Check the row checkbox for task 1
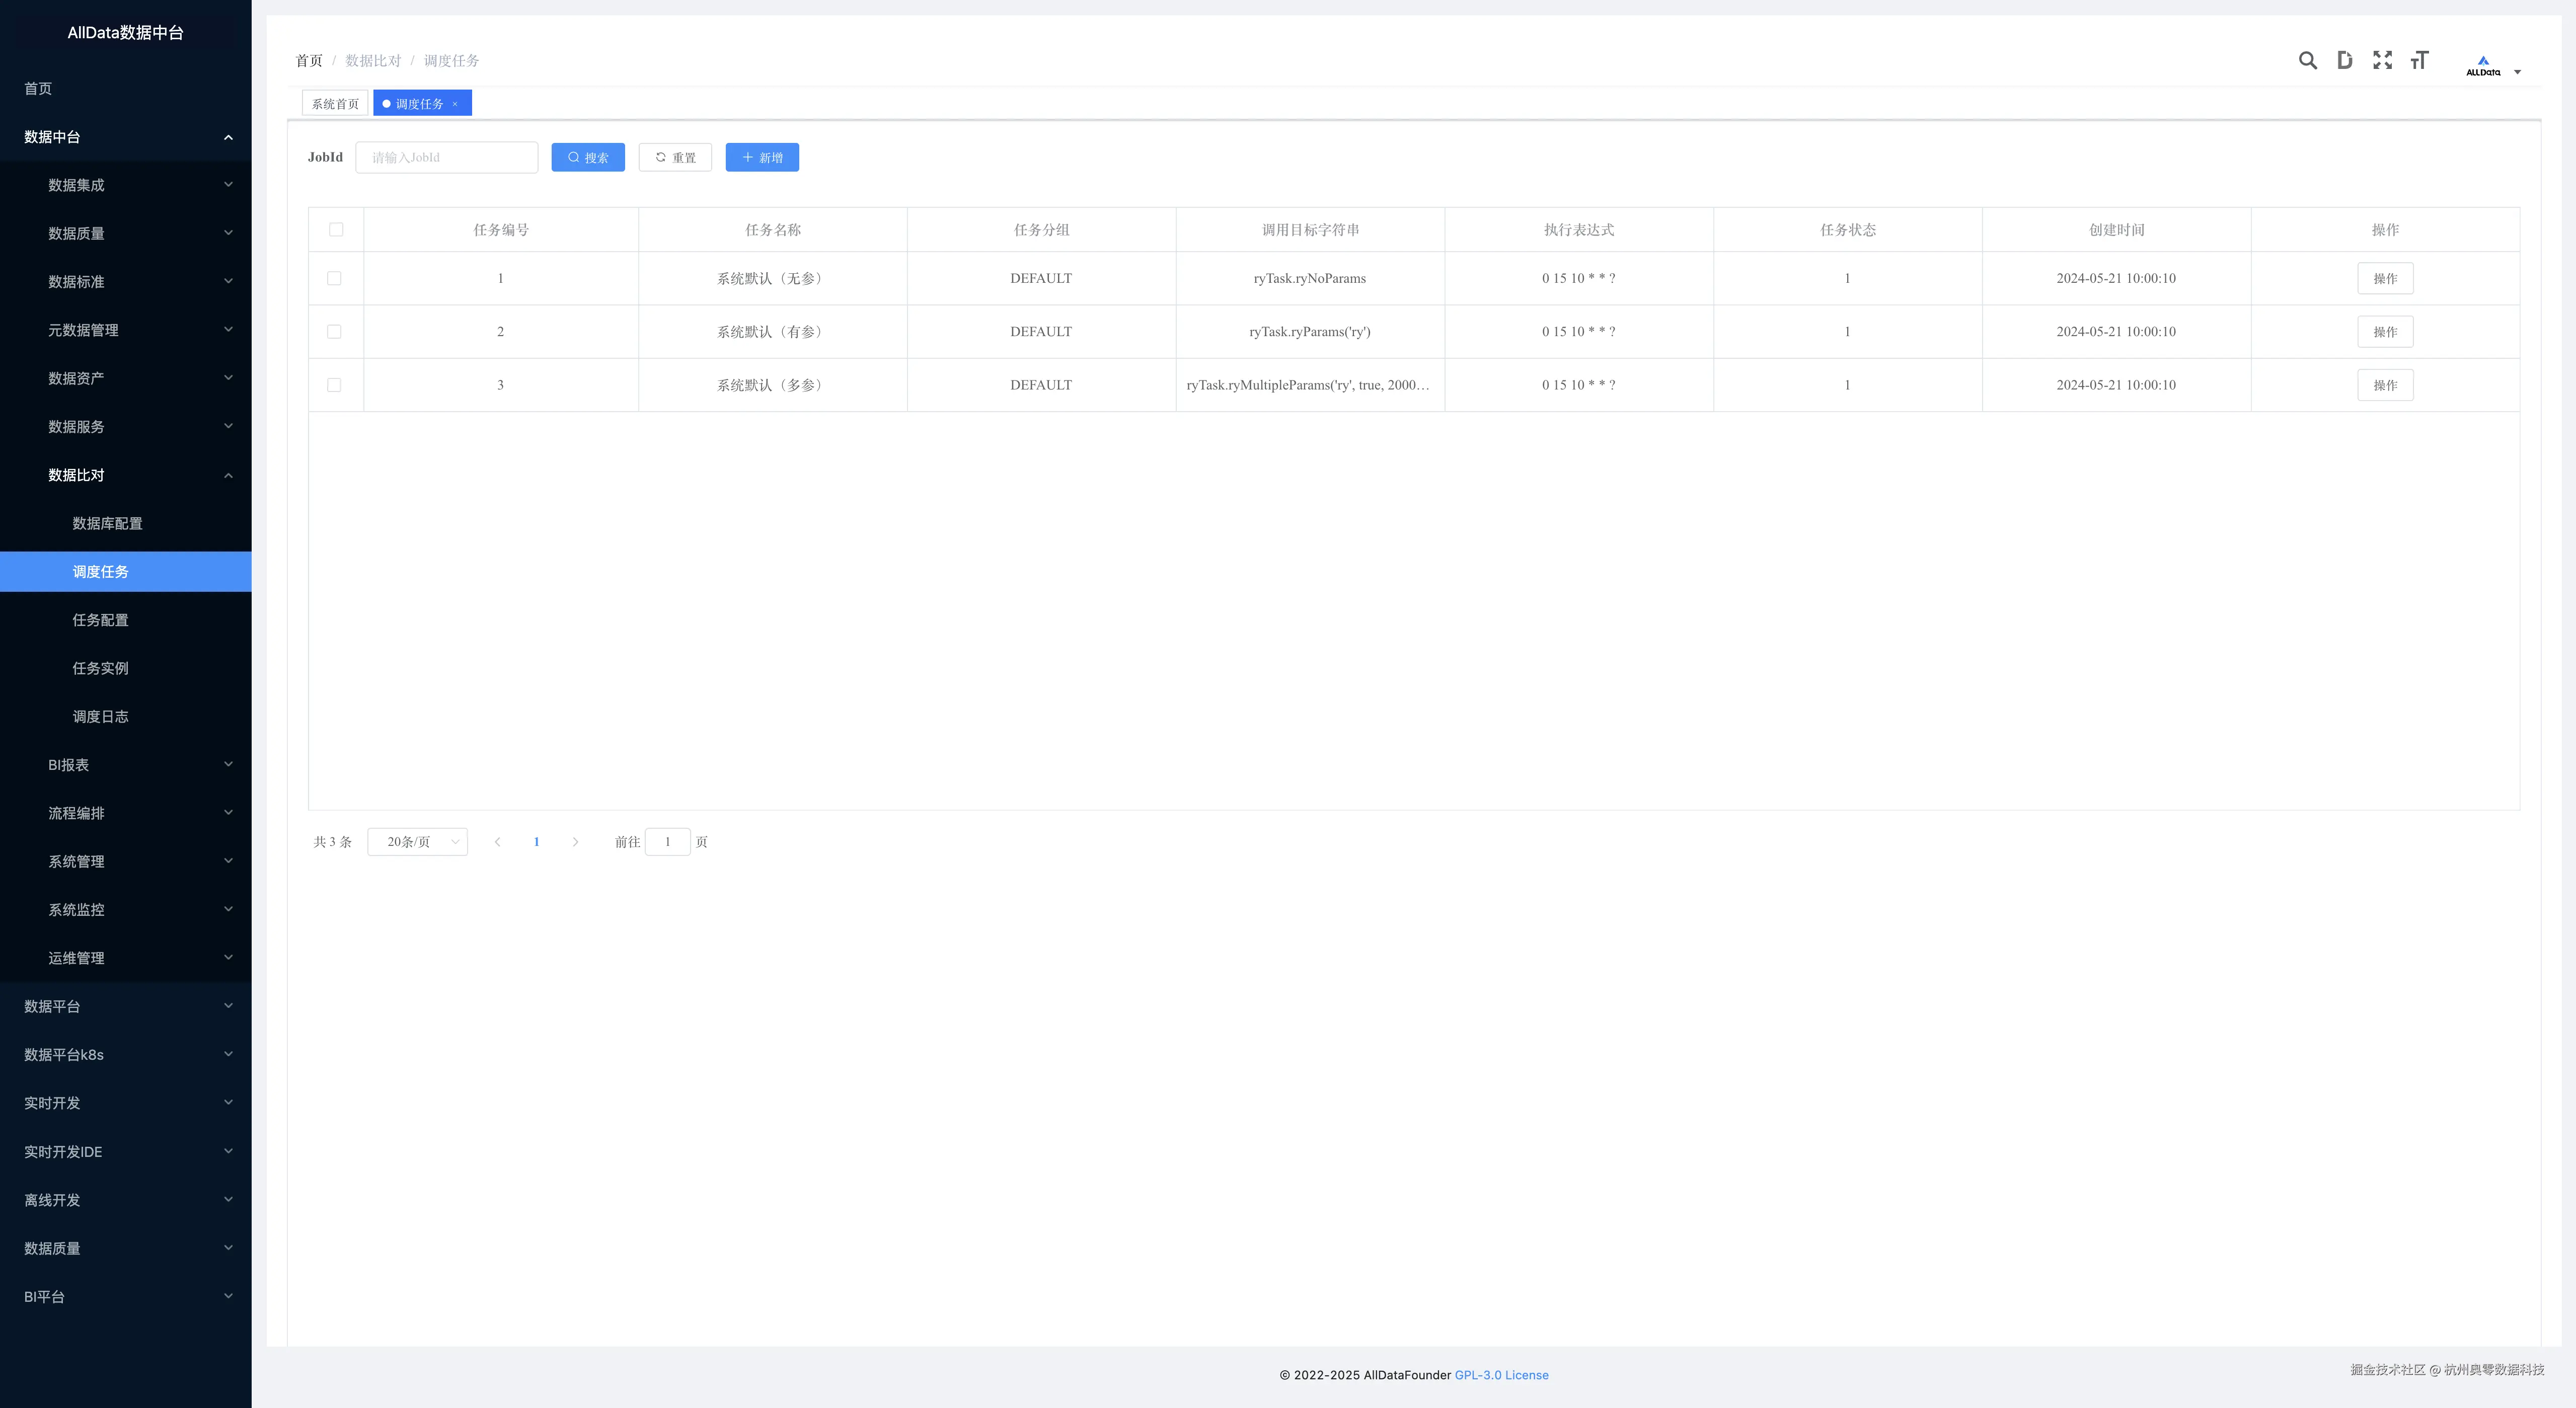Viewport: 2576px width, 1408px height. coord(334,278)
